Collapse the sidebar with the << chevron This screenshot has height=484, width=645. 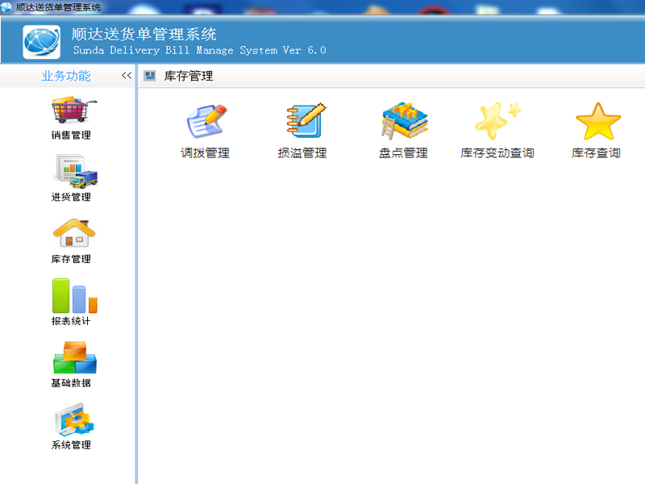coord(127,76)
